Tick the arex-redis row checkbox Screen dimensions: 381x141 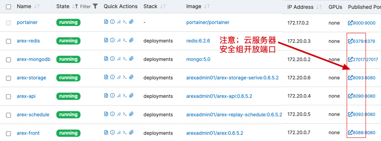8,41
